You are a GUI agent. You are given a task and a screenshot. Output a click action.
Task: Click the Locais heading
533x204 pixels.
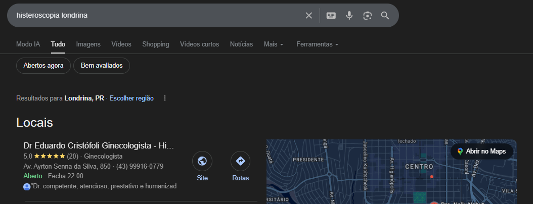(x=35, y=123)
